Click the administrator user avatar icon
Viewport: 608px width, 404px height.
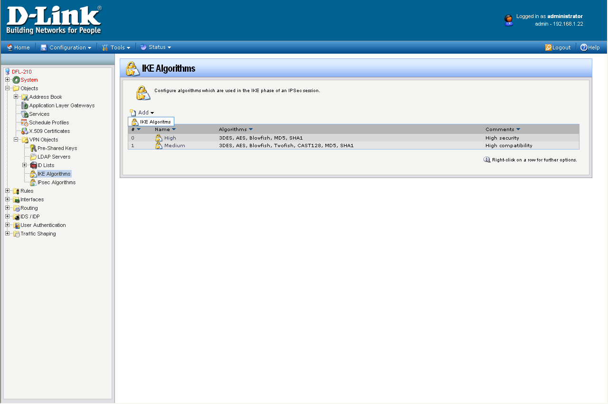coord(509,20)
